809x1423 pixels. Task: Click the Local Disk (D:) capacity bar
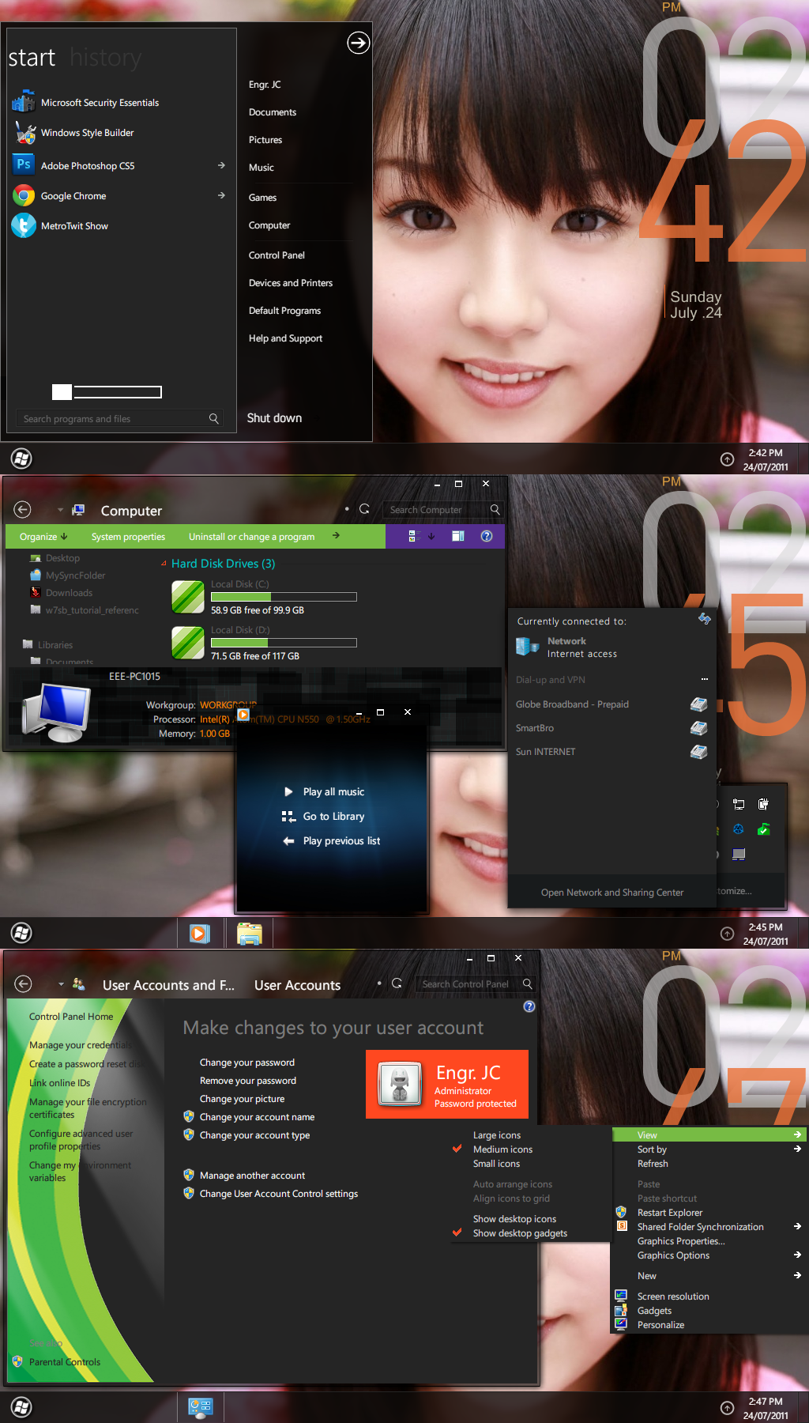[x=284, y=643]
